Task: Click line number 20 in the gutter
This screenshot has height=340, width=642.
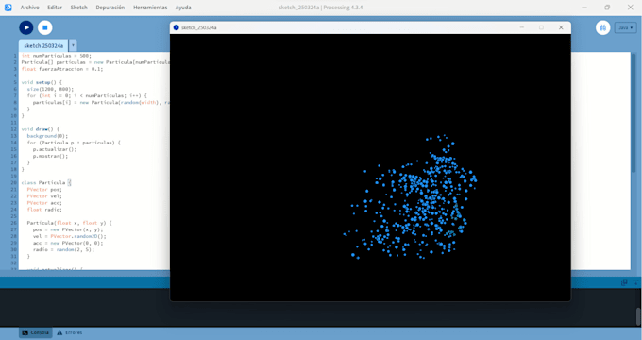Action: pos(13,182)
